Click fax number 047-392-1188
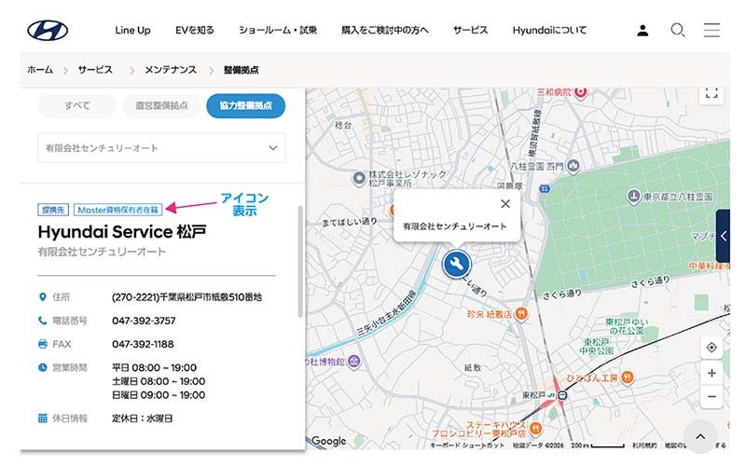Viewport: 746px width, 466px height. tap(143, 344)
